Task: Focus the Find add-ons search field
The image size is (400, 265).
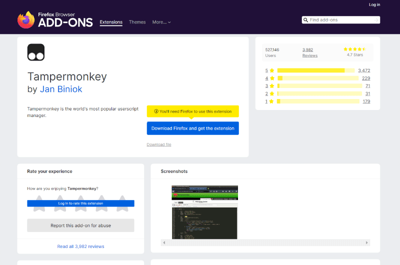Action: [x=341, y=20]
